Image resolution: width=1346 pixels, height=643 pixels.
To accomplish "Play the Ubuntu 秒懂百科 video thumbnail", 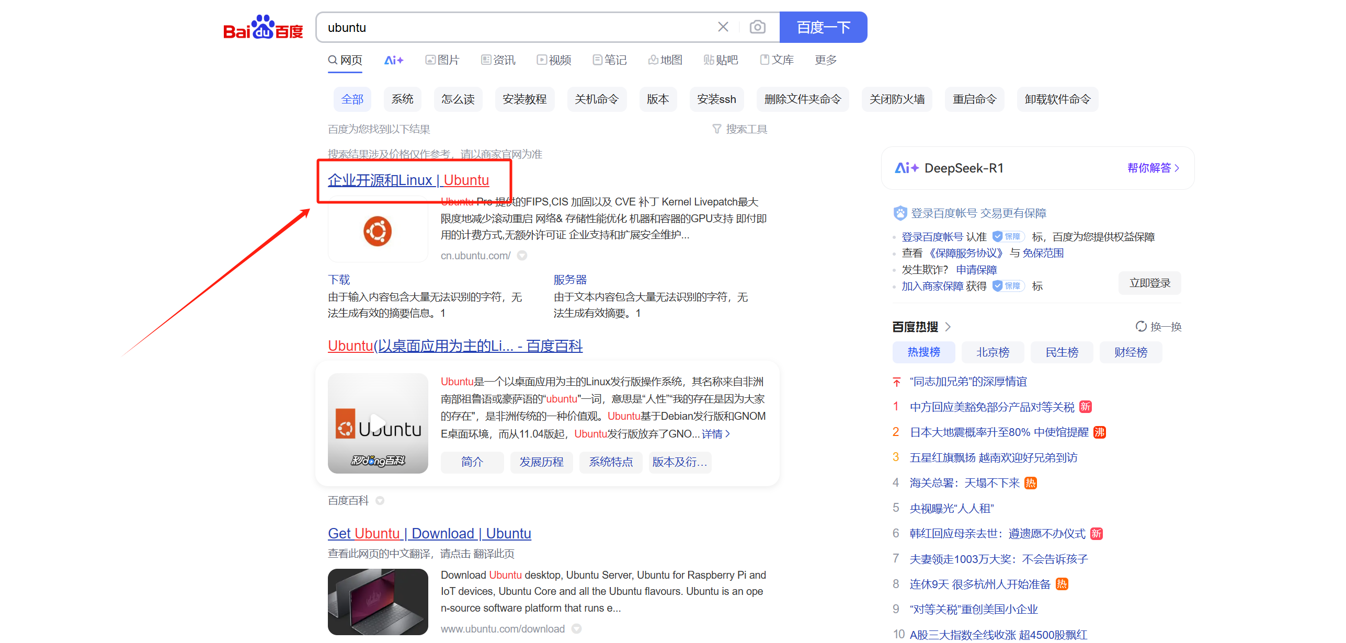I will pos(378,423).
